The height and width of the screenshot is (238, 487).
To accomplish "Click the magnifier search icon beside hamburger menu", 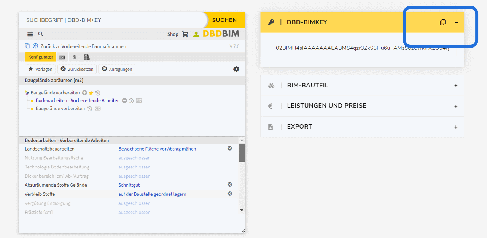I will (41, 34).
